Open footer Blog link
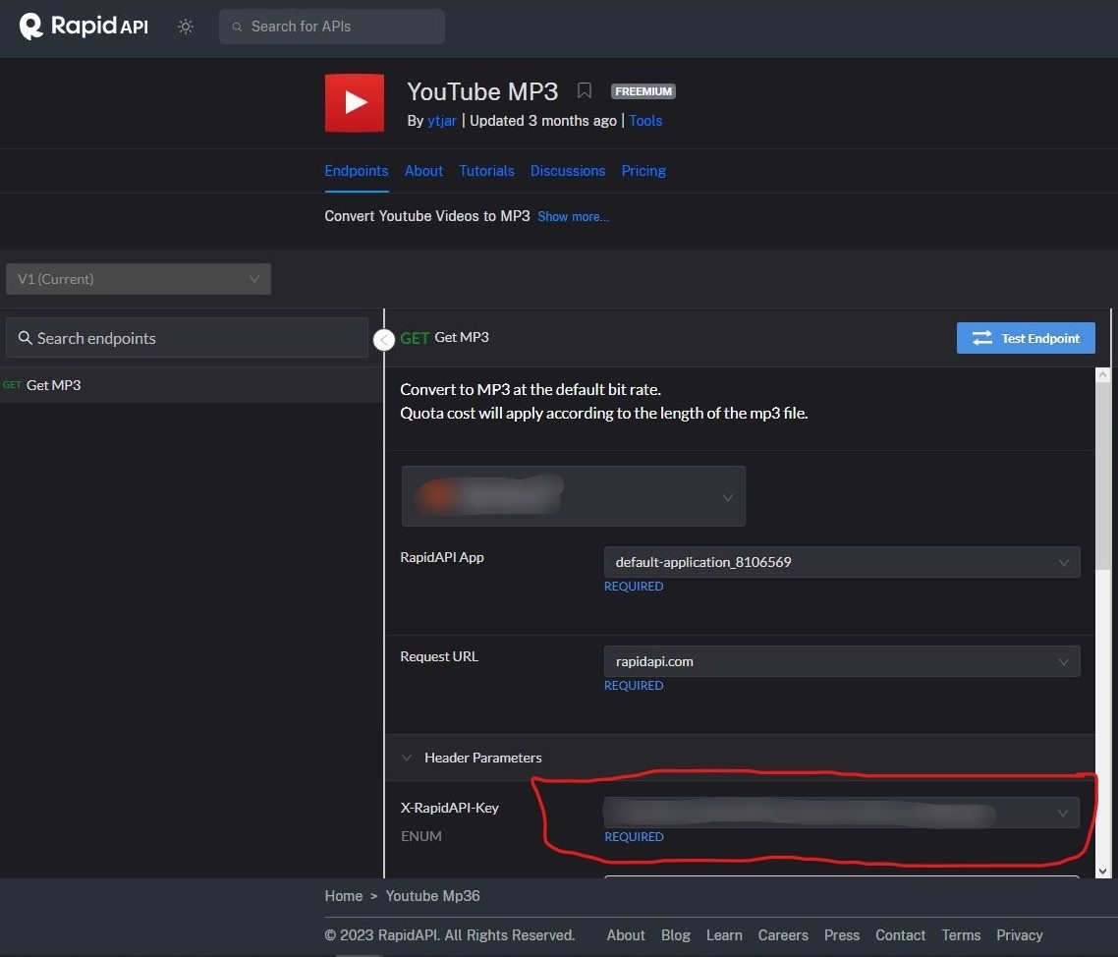The height and width of the screenshot is (957, 1118). click(675, 935)
